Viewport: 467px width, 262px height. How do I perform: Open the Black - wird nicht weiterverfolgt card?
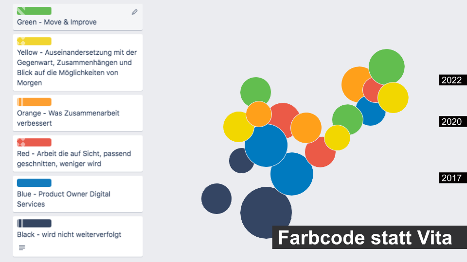78,236
